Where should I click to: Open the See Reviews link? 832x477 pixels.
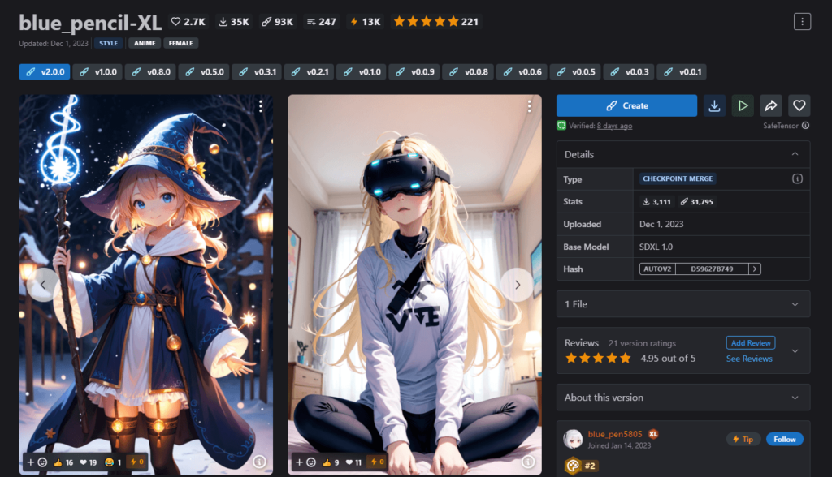click(749, 359)
